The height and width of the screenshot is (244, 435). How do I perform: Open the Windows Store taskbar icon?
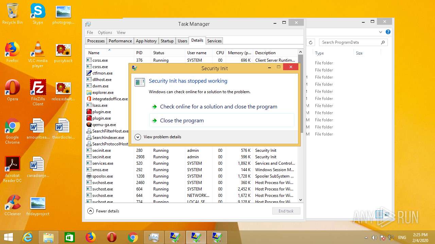(69, 237)
